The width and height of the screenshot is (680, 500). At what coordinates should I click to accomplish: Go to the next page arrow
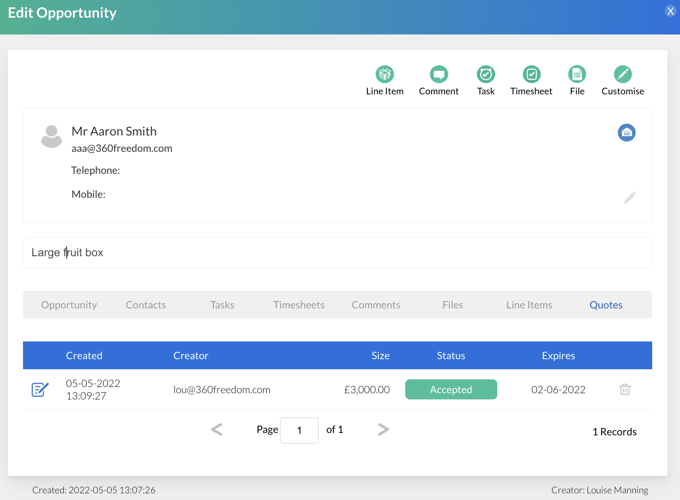click(x=383, y=430)
